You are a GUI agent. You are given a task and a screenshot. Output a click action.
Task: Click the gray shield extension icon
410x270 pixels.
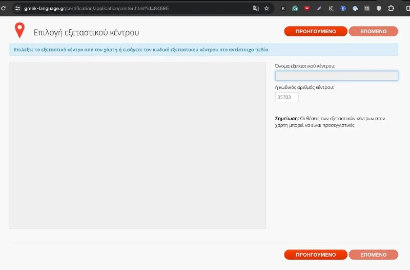(x=379, y=8)
